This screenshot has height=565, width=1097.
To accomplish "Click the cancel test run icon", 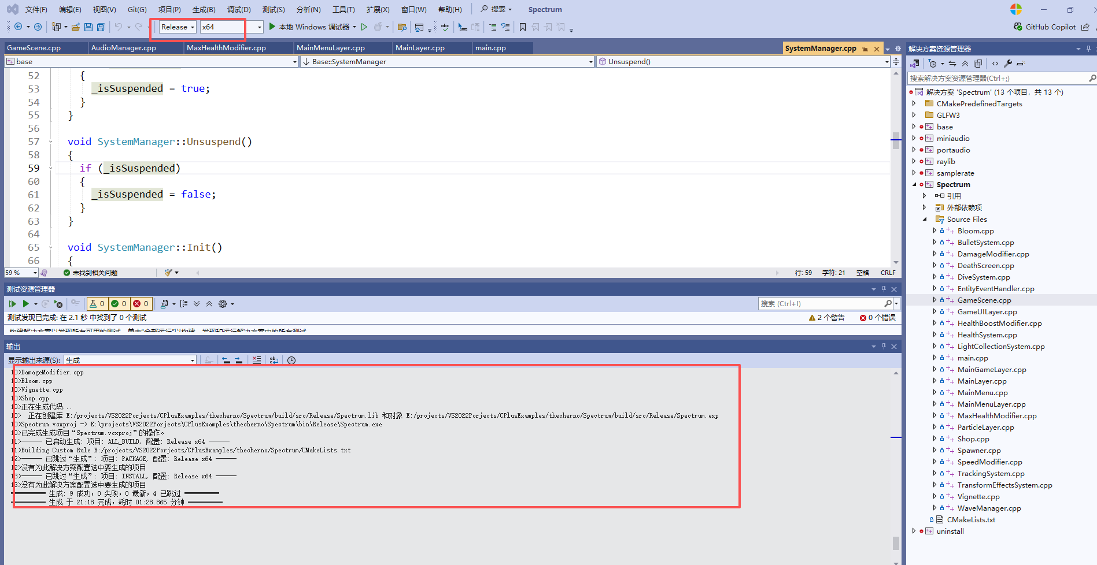I will pos(58,303).
